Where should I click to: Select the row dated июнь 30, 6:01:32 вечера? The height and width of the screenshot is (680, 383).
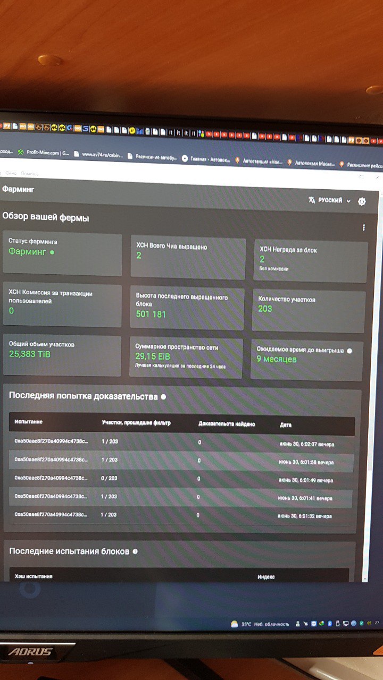click(x=181, y=515)
